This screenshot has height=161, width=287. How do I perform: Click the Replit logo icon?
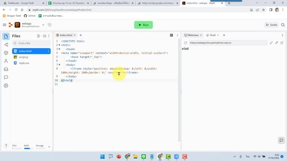(x=11, y=25)
